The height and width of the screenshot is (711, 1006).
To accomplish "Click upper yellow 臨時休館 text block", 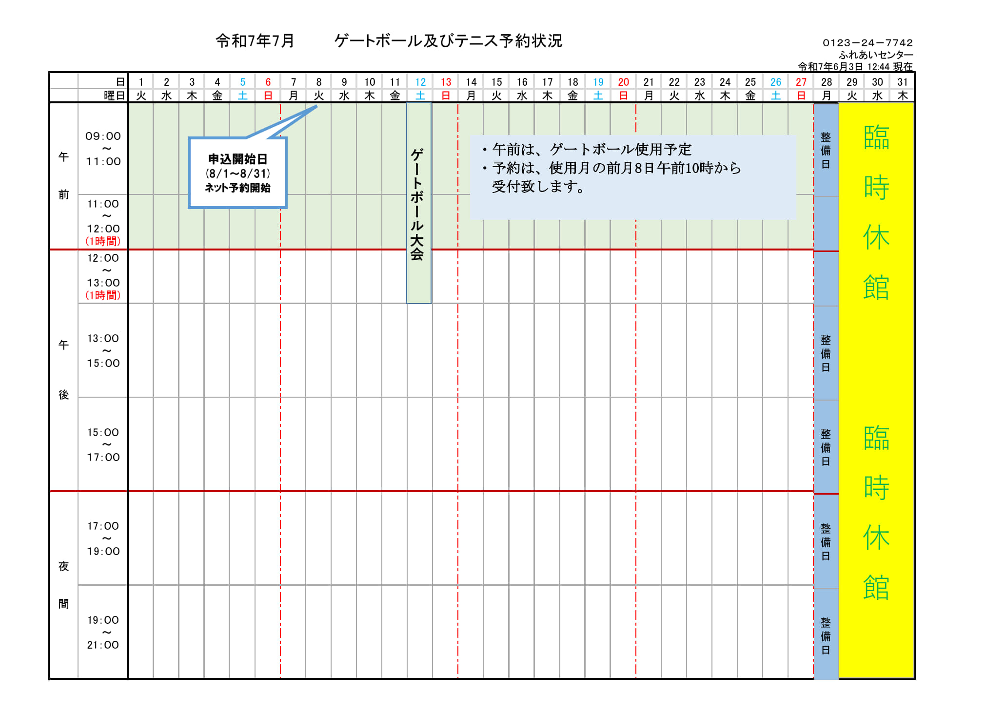I will (876, 212).
